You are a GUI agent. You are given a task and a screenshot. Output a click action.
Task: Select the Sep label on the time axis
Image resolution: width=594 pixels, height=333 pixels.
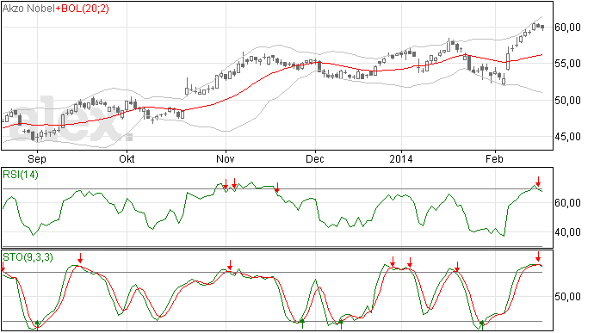(36, 158)
